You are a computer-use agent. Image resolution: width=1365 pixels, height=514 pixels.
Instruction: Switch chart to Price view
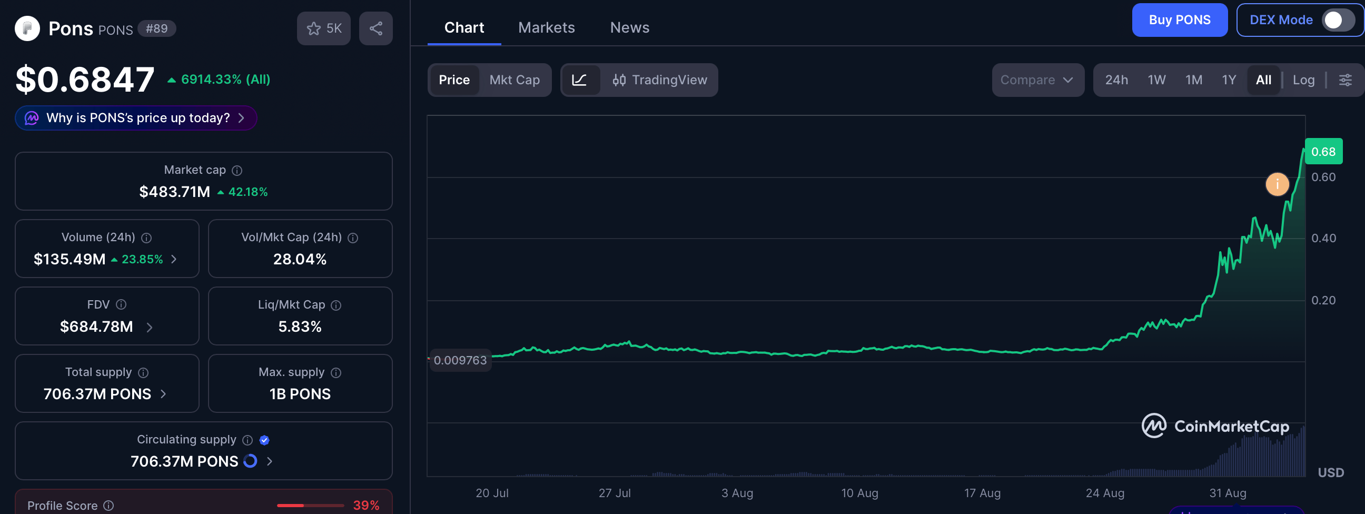454,80
